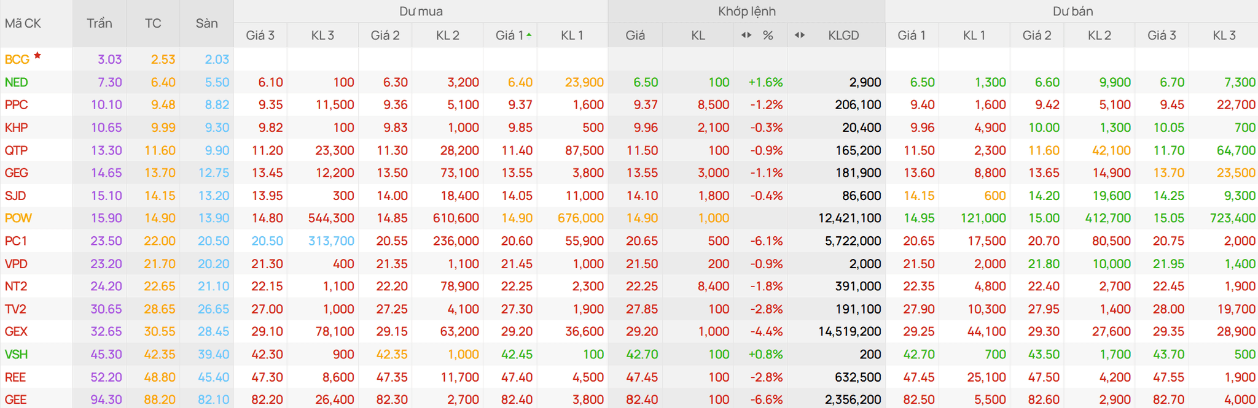Click the Dư mua group header
1258x408 pixels.
point(421,12)
